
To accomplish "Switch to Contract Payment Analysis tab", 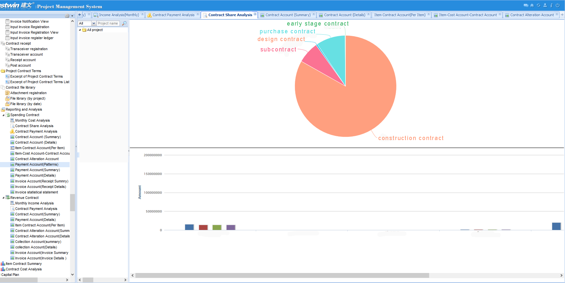I will pyautogui.click(x=173, y=15).
